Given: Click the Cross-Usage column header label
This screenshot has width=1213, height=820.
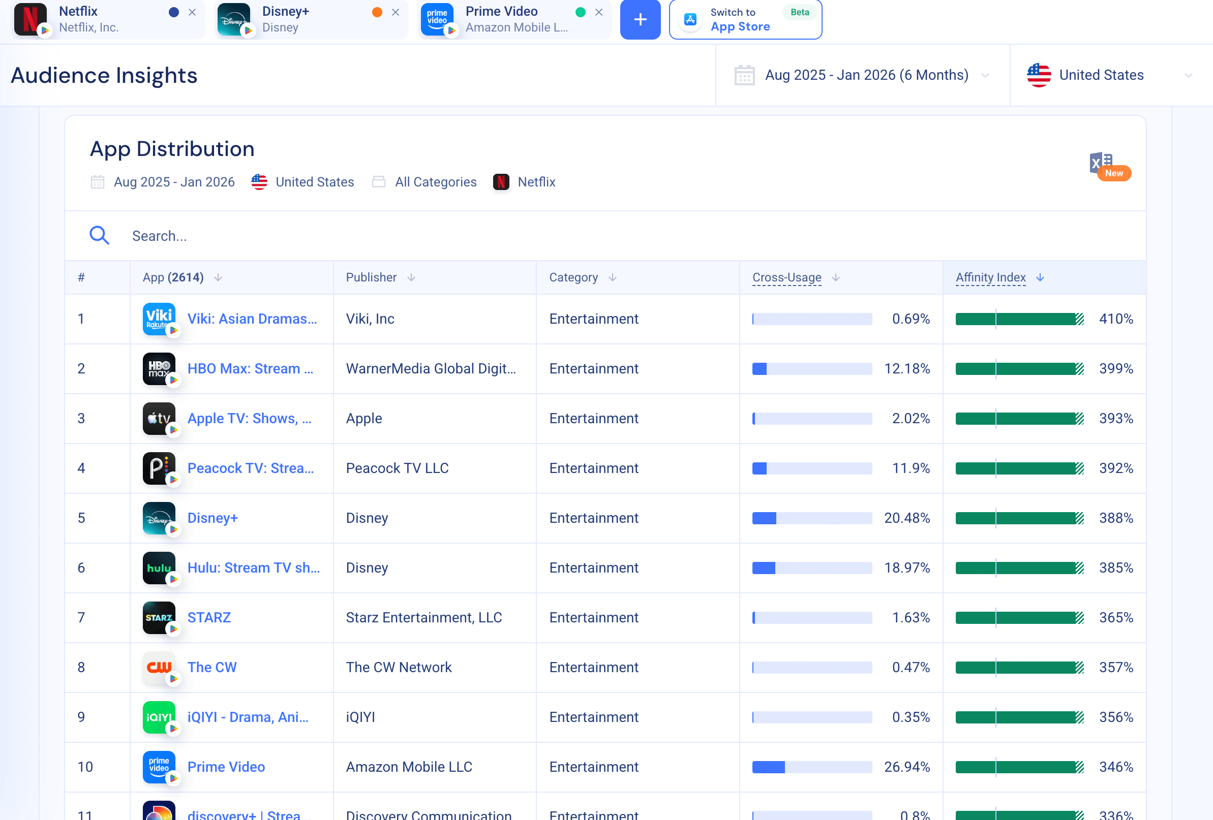Looking at the screenshot, I should [786, 277].
